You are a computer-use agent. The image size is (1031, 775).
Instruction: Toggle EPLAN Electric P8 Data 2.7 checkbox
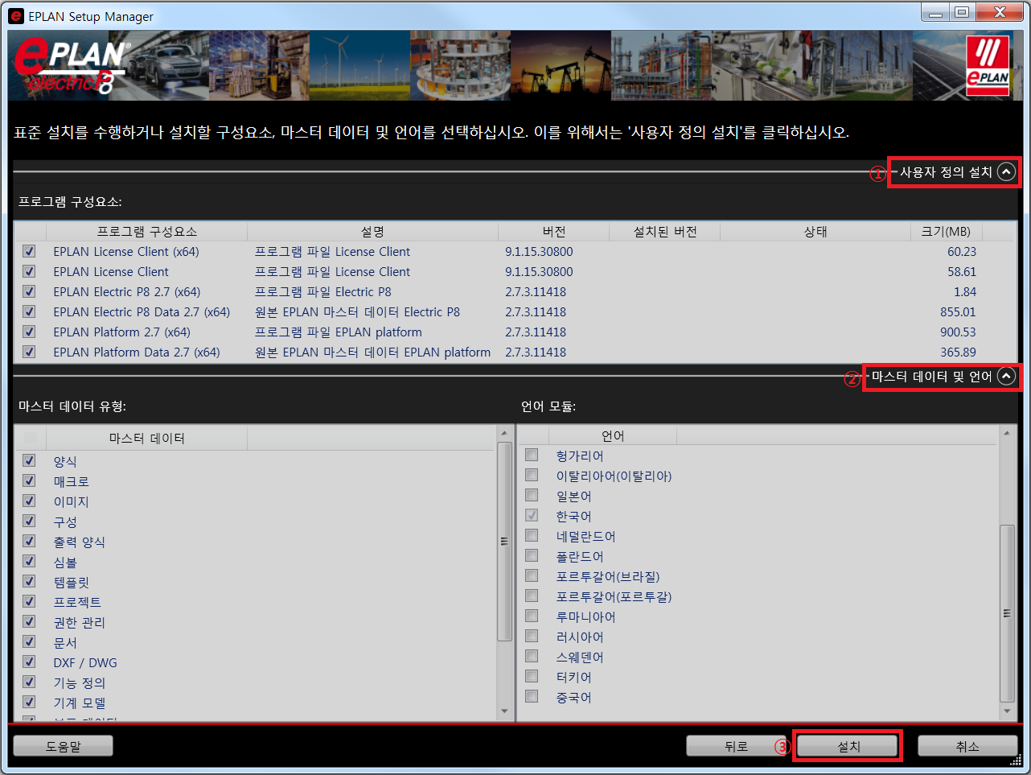[29, 311]
